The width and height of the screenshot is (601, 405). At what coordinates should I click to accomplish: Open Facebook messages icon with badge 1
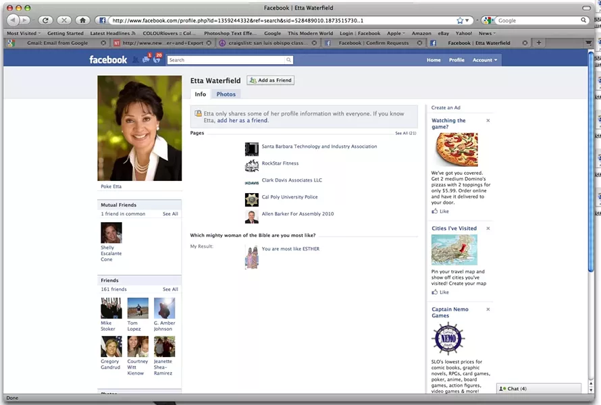146,59
